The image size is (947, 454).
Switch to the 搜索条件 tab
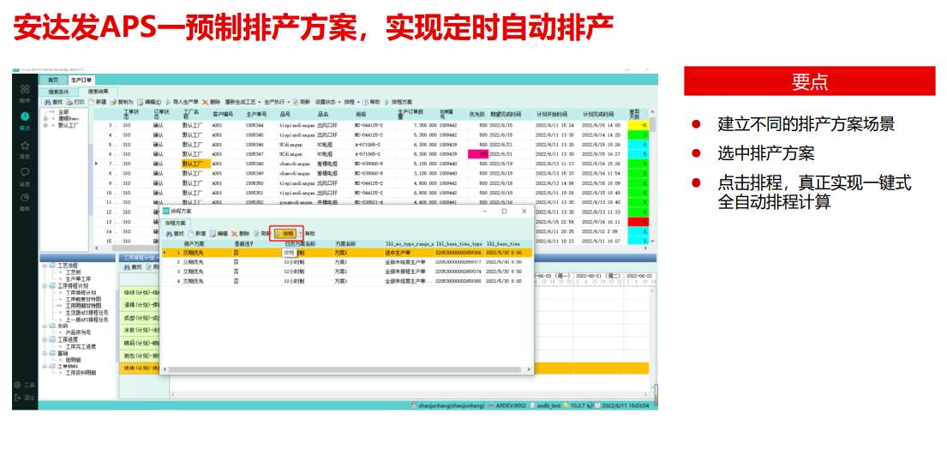tap(58, 92)
